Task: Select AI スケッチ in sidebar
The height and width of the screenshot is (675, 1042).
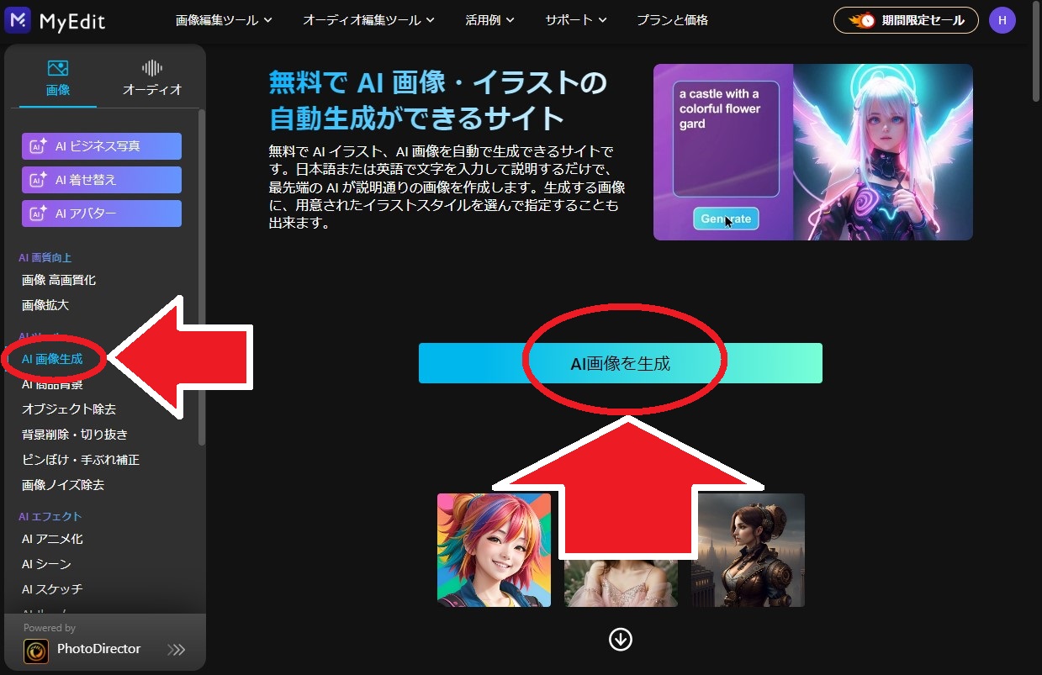Action: coord(52,589)
